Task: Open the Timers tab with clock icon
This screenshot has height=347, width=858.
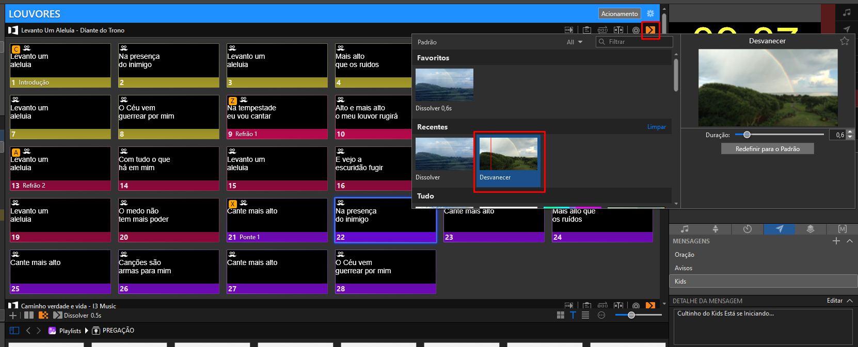Action: 748,229
